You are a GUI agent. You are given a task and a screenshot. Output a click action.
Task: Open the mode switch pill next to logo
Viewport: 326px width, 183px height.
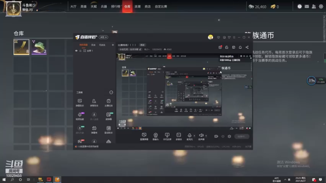(x=104, y=37)
